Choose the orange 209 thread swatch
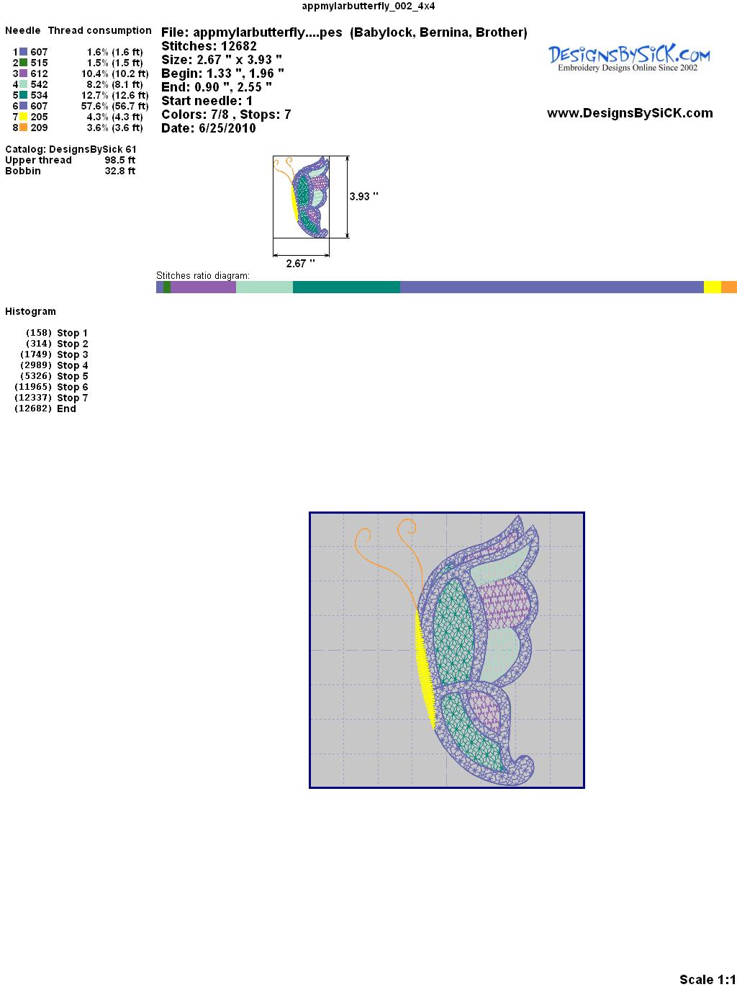Screen dimensions: 737x987 (x=24, y=128)
